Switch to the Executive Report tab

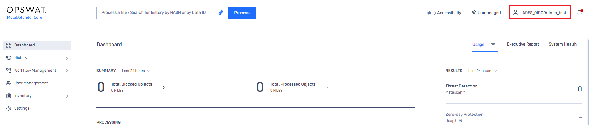click(x=523, y=44)
